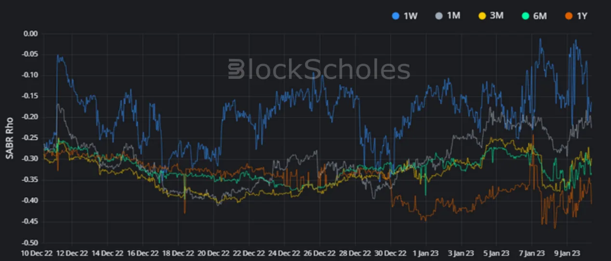
Task: Click the 16 Dec 22 date label
Action: (x=143, y=253)
